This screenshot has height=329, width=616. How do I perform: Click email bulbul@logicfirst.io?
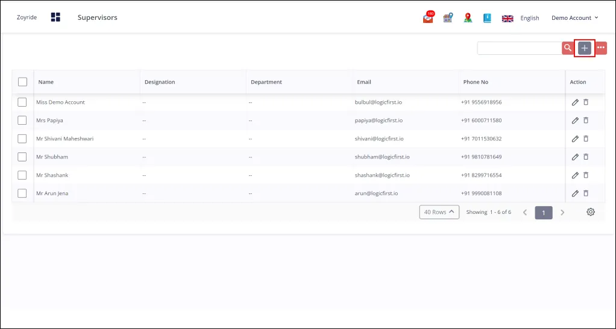(x=379, y=102)
